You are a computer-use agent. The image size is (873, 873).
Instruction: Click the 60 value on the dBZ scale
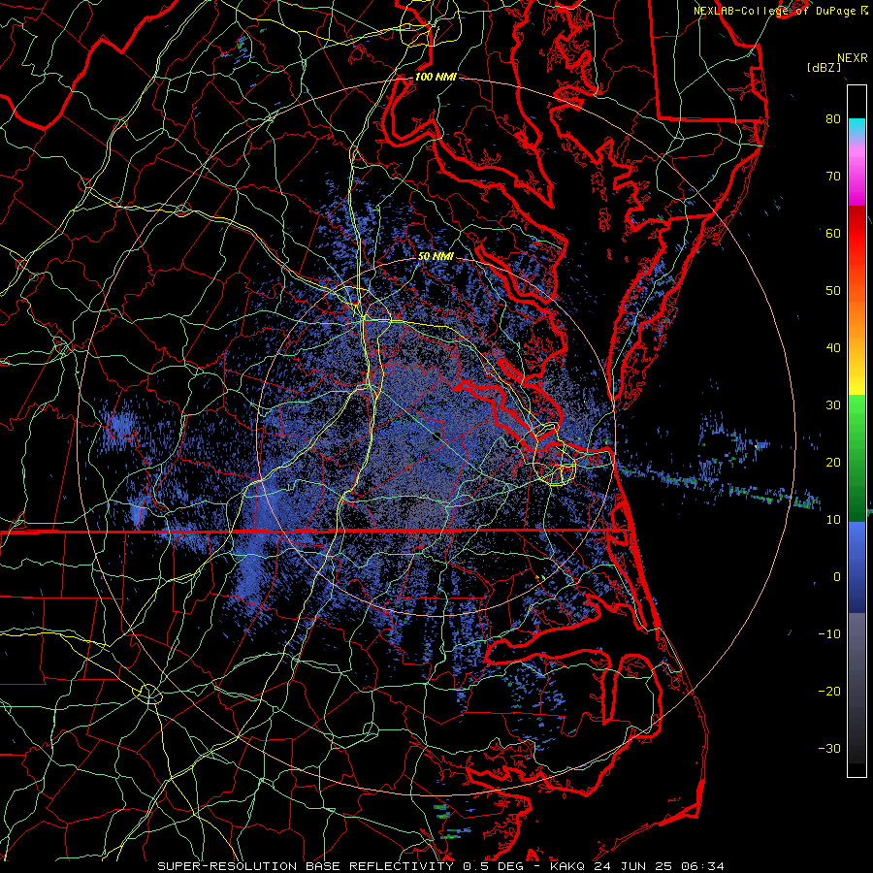tap(833, 233)
